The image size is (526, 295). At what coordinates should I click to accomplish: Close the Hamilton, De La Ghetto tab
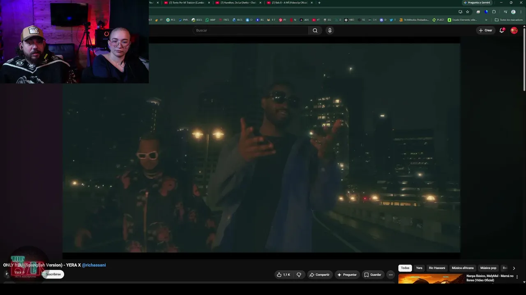coord(260,3)
